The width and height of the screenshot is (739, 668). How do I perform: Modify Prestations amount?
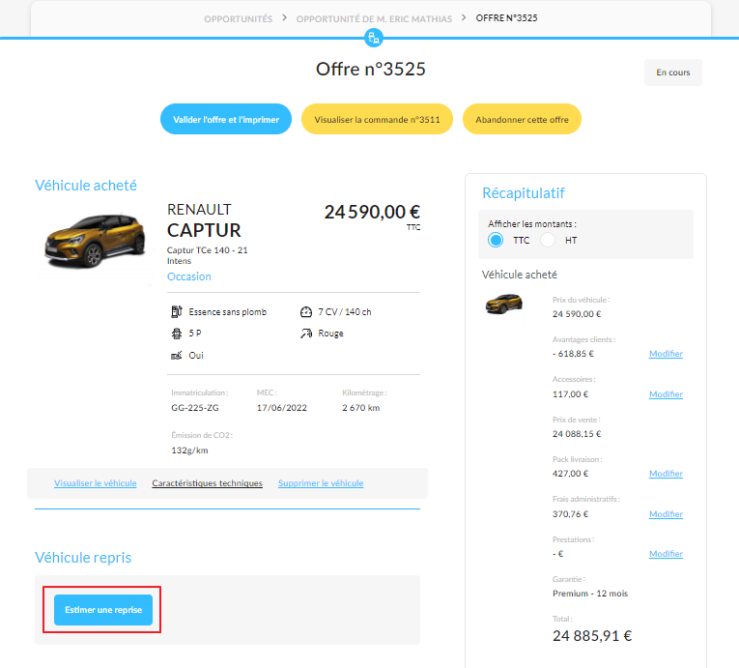coord(666,554)
